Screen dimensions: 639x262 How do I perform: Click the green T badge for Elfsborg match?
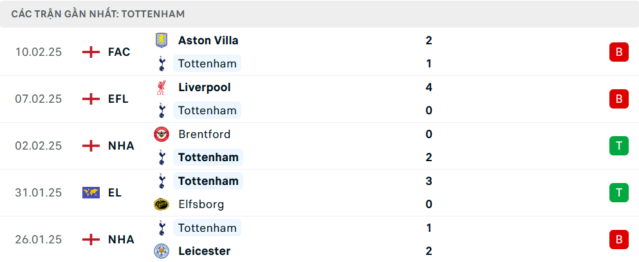[x=618, y=193]
